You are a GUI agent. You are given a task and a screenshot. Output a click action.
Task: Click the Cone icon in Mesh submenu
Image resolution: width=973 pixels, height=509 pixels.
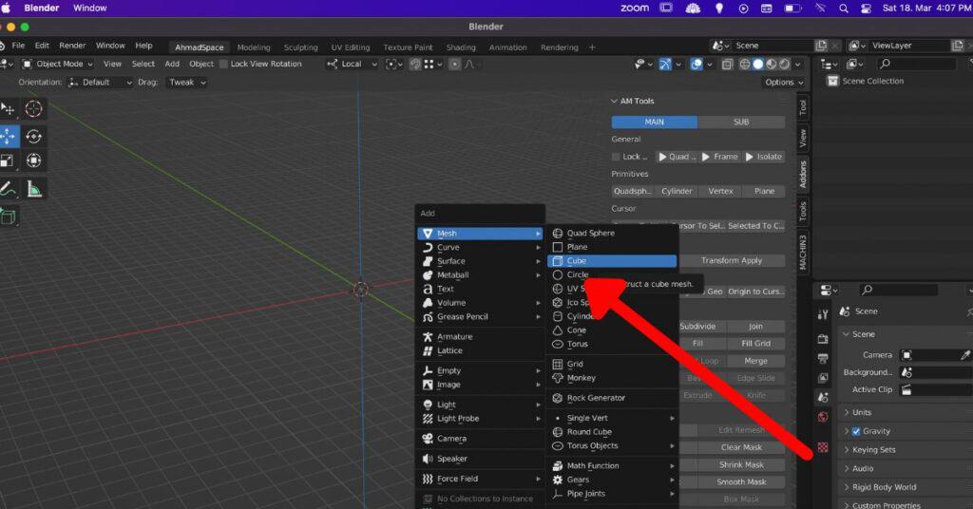(x=557, y=330)
